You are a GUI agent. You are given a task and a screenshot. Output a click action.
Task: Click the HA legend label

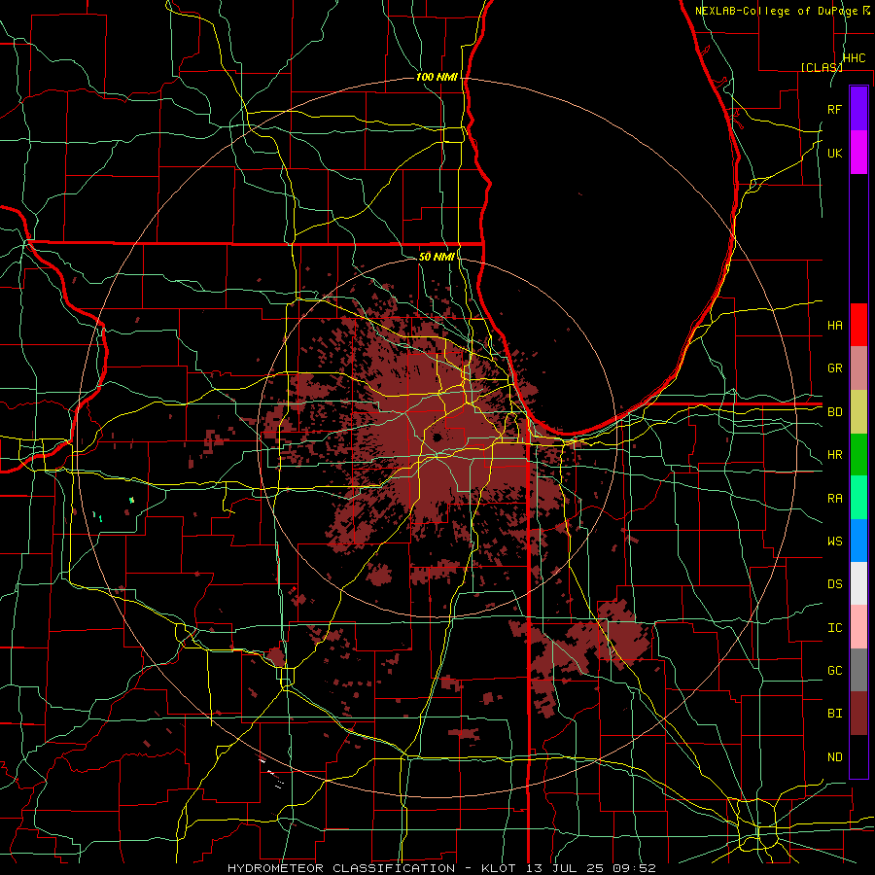pos(834,325)
